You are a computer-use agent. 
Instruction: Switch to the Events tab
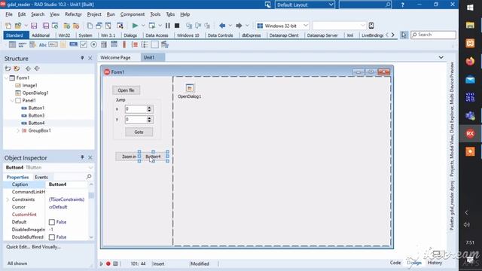(41, 178)
